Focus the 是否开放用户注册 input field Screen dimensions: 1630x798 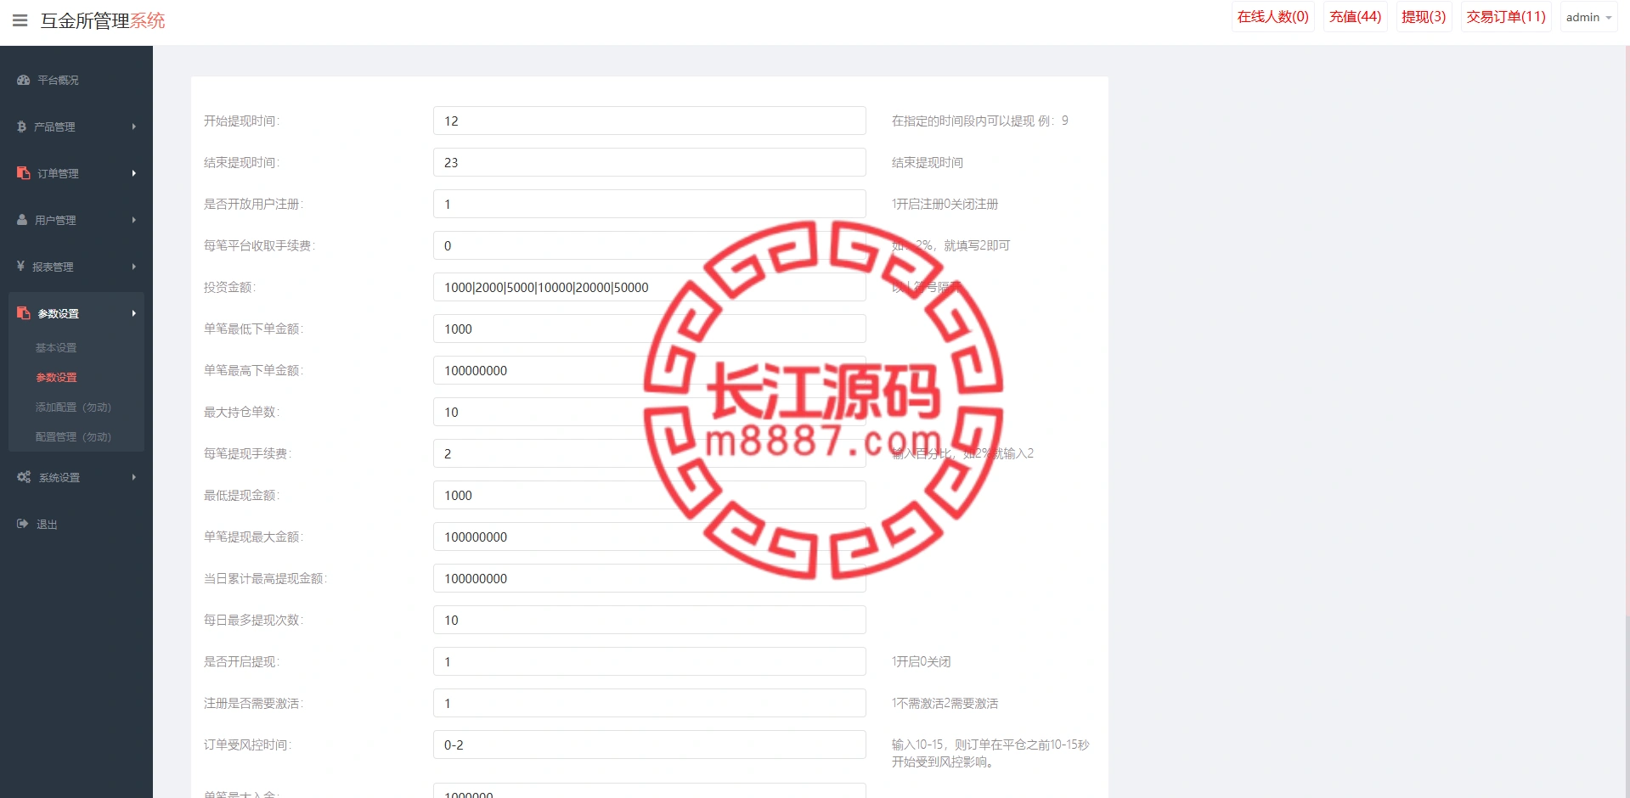click(x=649, y=204)
